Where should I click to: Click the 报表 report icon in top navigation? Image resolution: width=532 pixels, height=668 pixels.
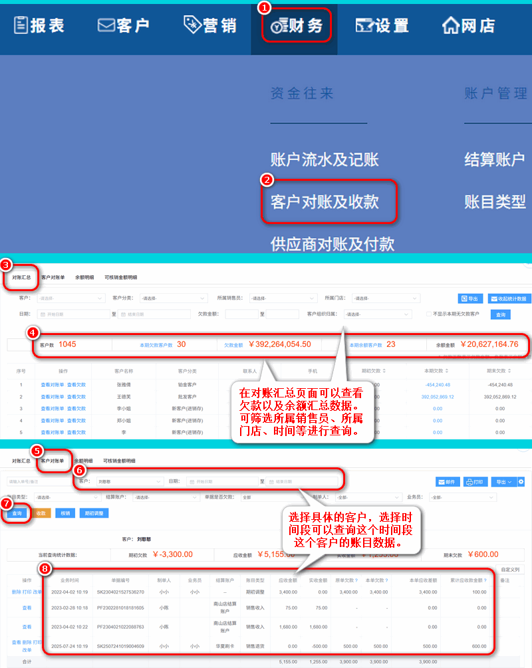tap(21, 25)
